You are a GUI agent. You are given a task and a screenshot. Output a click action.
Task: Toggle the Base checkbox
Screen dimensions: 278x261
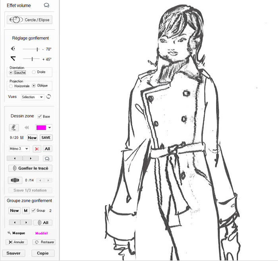[39, 117]
